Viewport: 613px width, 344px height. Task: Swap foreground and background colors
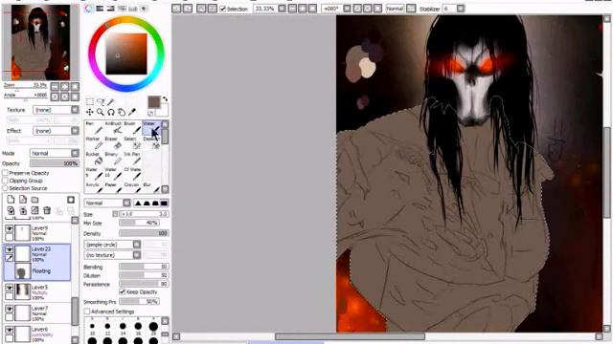pyautogui.click(x=165, y=99)
